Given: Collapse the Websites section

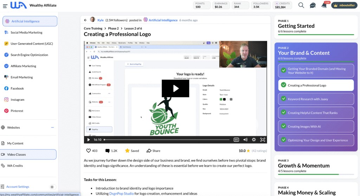Looking at the screenshot, I should pos(52,128).
